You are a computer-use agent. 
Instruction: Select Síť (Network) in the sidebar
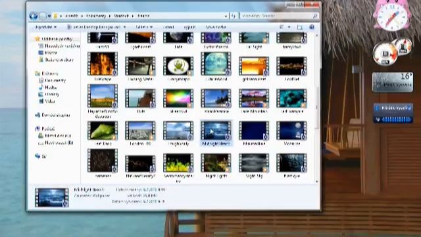click(41, 156)
